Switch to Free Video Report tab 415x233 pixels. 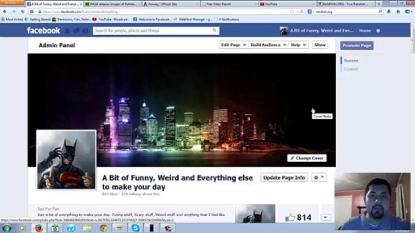229,4
